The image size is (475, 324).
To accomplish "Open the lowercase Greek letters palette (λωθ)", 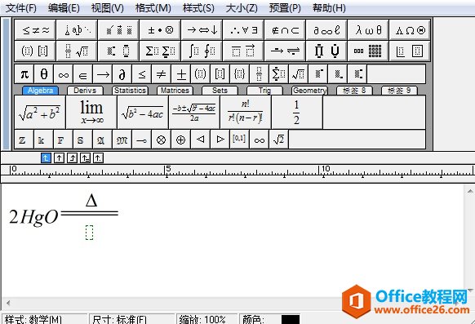I will [x=368, y=29].
